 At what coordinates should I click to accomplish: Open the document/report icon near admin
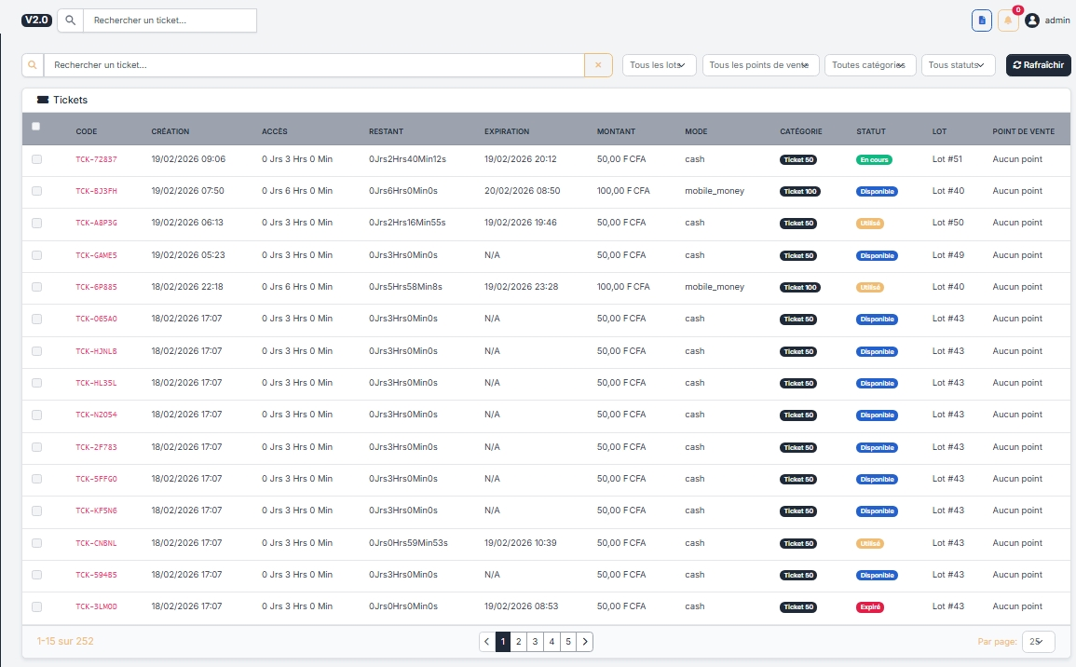(981, 20)
